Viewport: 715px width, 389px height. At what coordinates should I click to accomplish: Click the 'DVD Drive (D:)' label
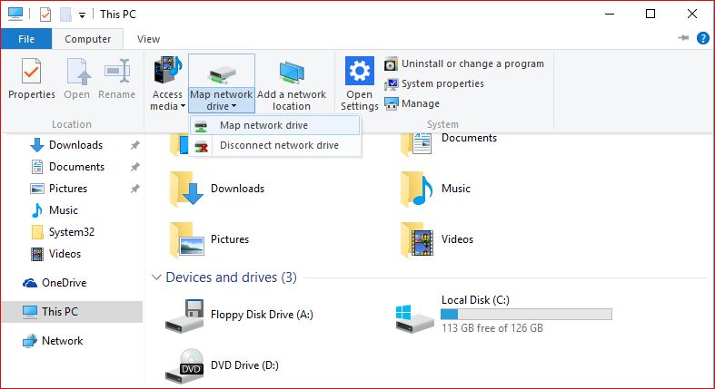[x=244, y=365]
